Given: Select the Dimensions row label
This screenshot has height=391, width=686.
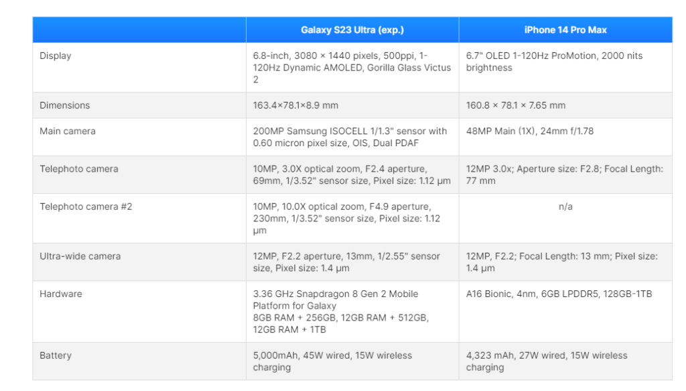Looking at the screenshot, I should tap(65, 105).
